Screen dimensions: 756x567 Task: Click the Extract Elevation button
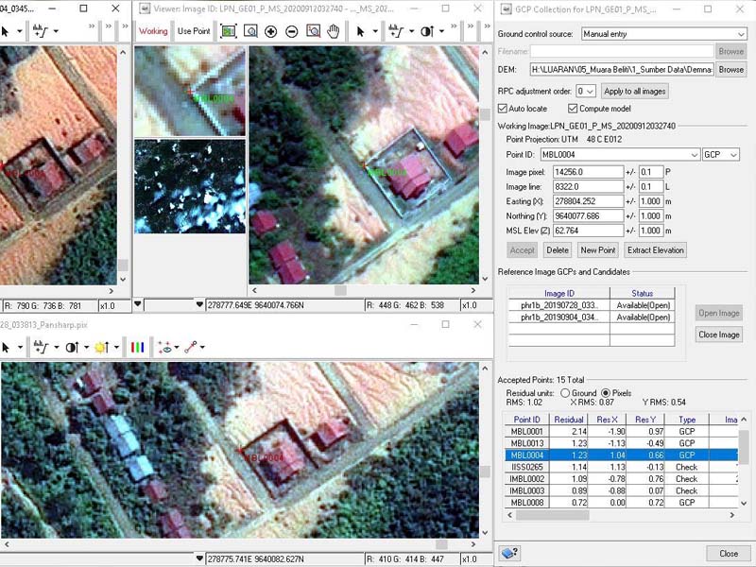[655, 250]
